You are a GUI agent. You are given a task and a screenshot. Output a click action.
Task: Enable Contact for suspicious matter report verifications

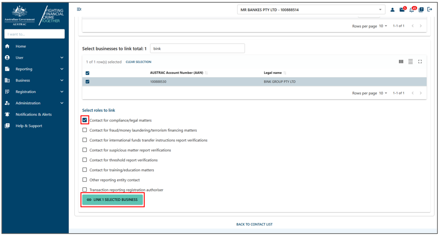[x=85, y=150]
